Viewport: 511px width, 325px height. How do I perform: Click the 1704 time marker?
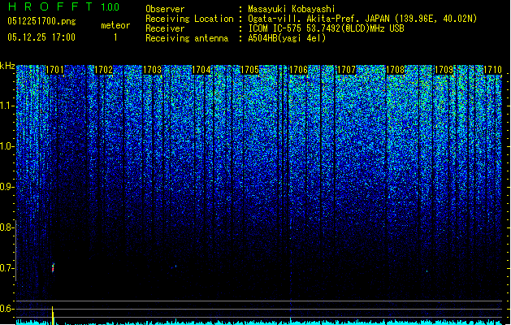point(201,70)
